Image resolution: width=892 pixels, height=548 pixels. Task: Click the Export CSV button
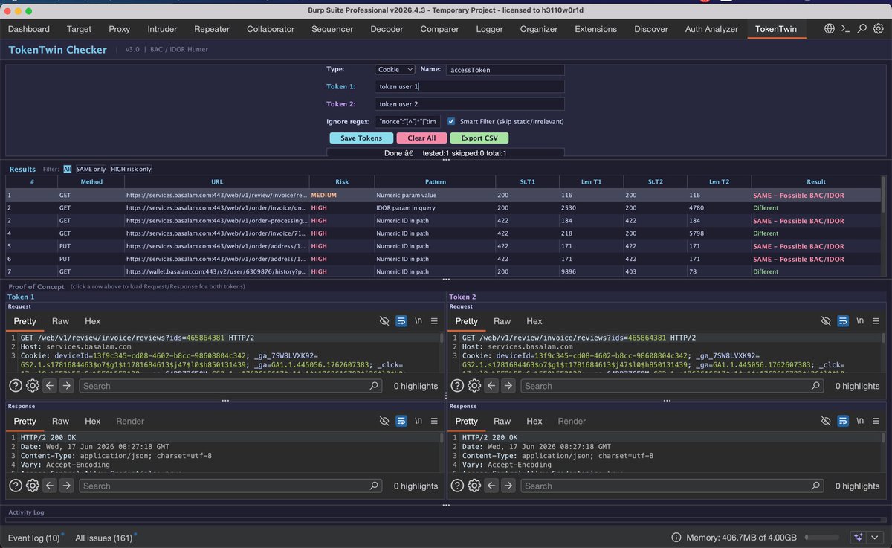pos(479,138)
